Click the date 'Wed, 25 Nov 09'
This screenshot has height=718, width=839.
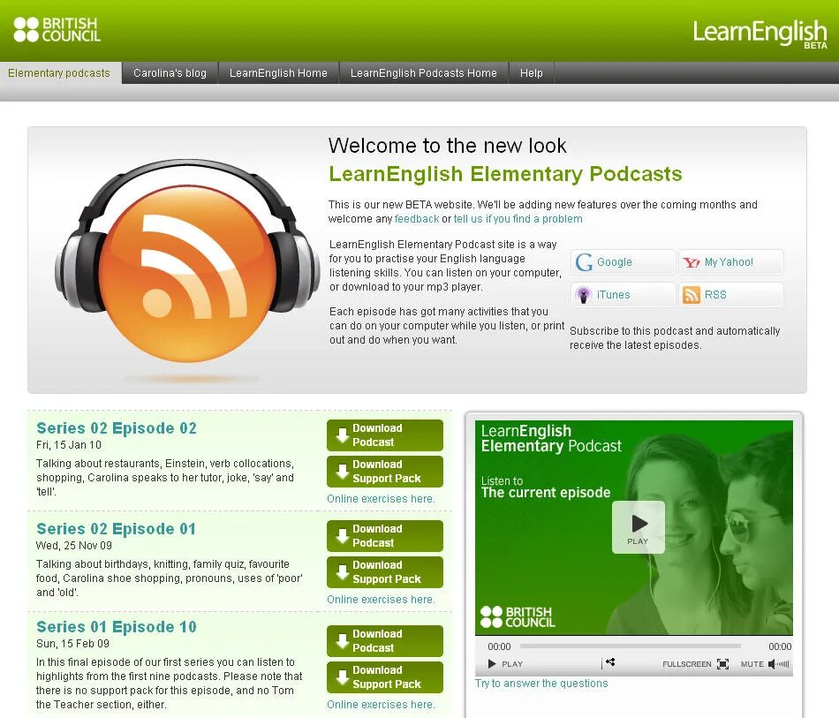[x=74, y=546]
